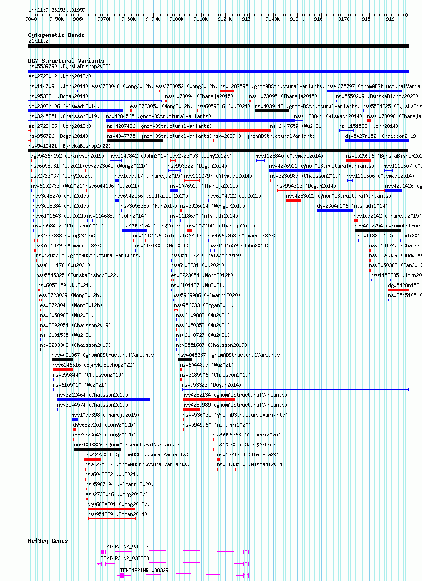
Task: Click the blue nsv4276521 variant bar
Action: [x=295, y=171]
